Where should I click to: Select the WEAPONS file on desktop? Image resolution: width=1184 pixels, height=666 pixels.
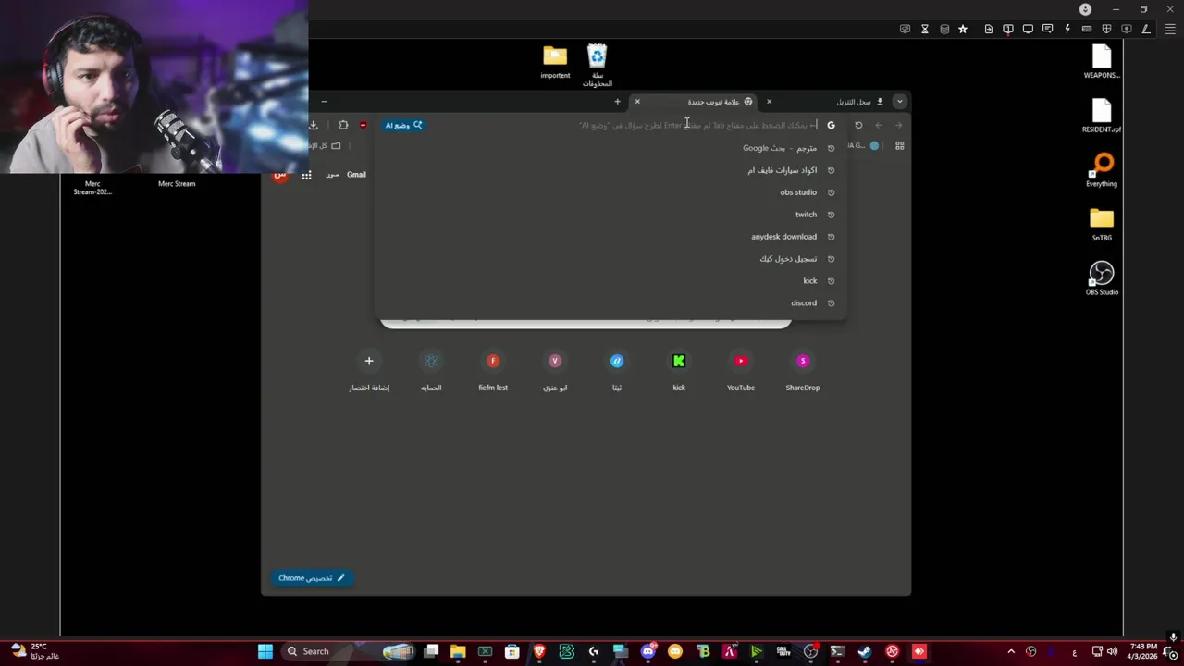coord(1102,62)
